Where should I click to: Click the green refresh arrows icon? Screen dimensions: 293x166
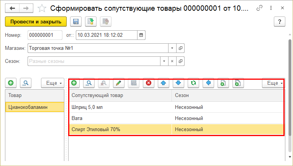point(193,82)
